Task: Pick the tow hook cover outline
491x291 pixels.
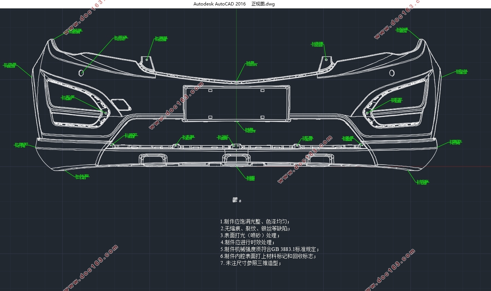Action: pos(120,105)
